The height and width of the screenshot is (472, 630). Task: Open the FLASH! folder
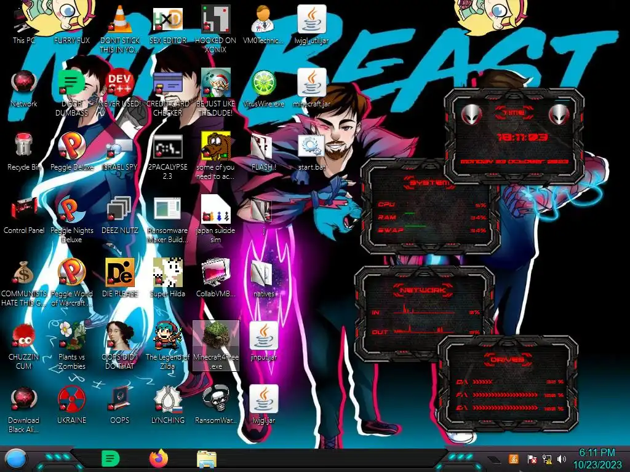tap(263, 152)
